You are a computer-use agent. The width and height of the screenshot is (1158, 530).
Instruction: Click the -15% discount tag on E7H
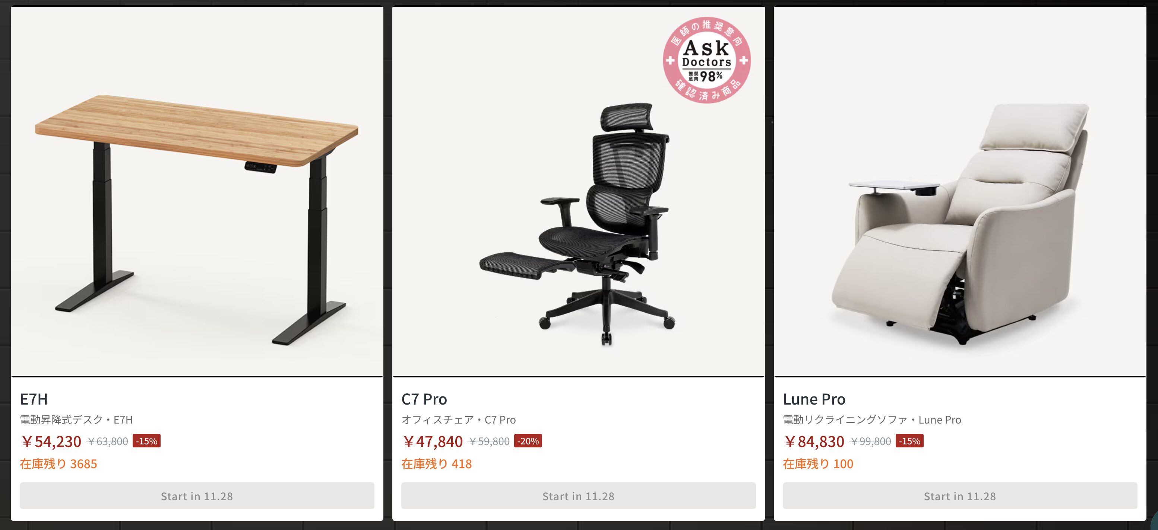click(x=146, y=441)
